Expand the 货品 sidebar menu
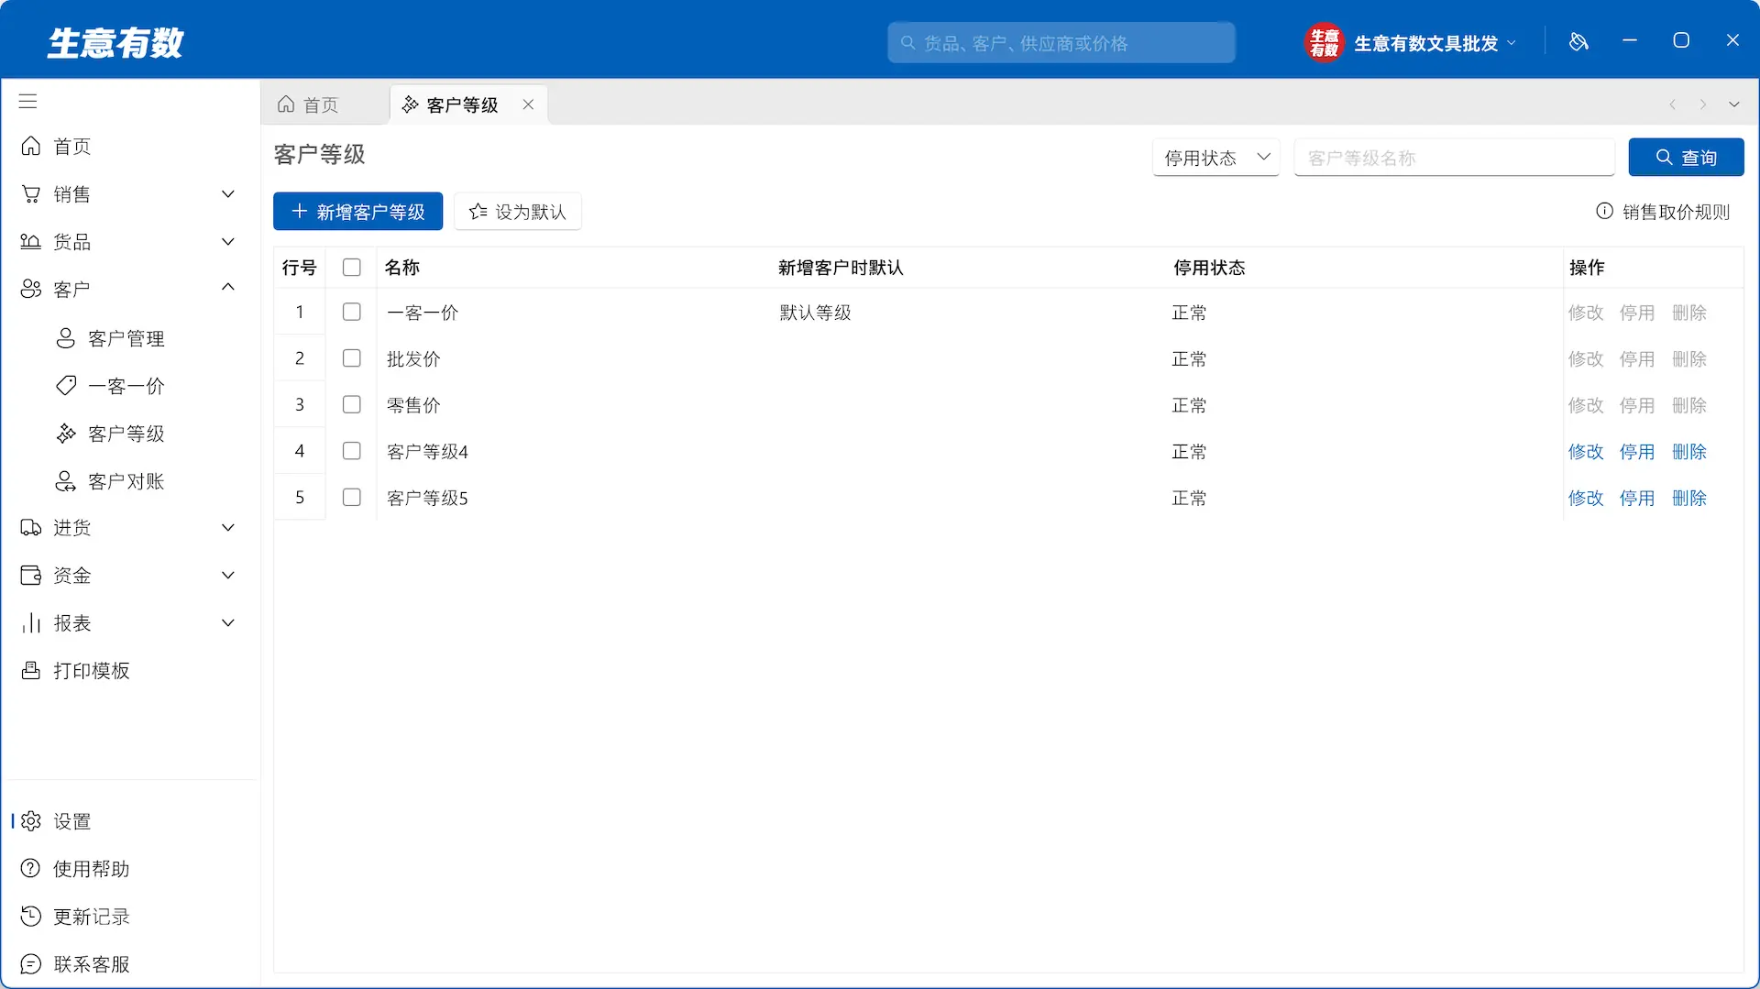Image resolution: width=1760 pixels, height=989 pixels. (x=128, y=242)
